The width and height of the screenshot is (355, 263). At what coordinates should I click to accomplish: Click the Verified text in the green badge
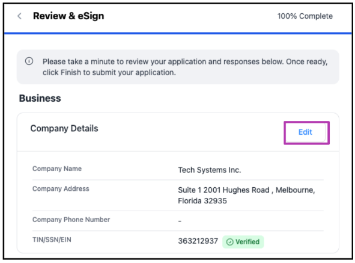247,242
